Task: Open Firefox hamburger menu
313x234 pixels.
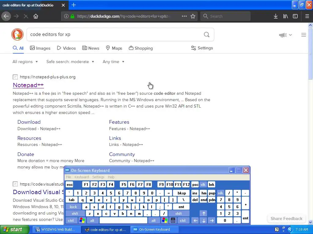Action: pos(307,16)
